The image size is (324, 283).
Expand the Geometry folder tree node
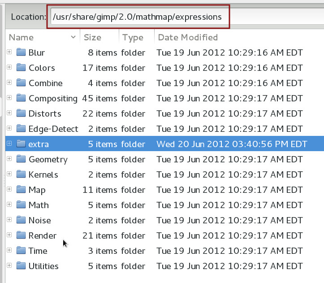click(9, 159)
